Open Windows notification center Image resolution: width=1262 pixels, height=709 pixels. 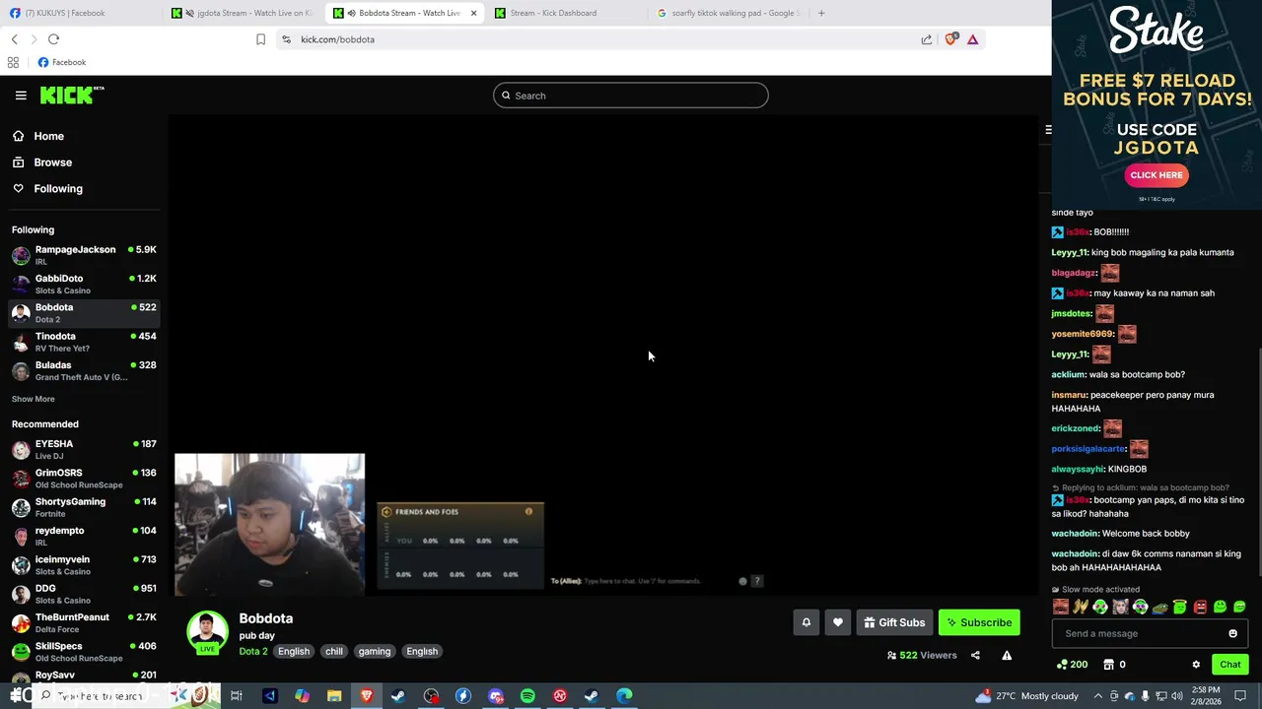[x=1241, y=696]
